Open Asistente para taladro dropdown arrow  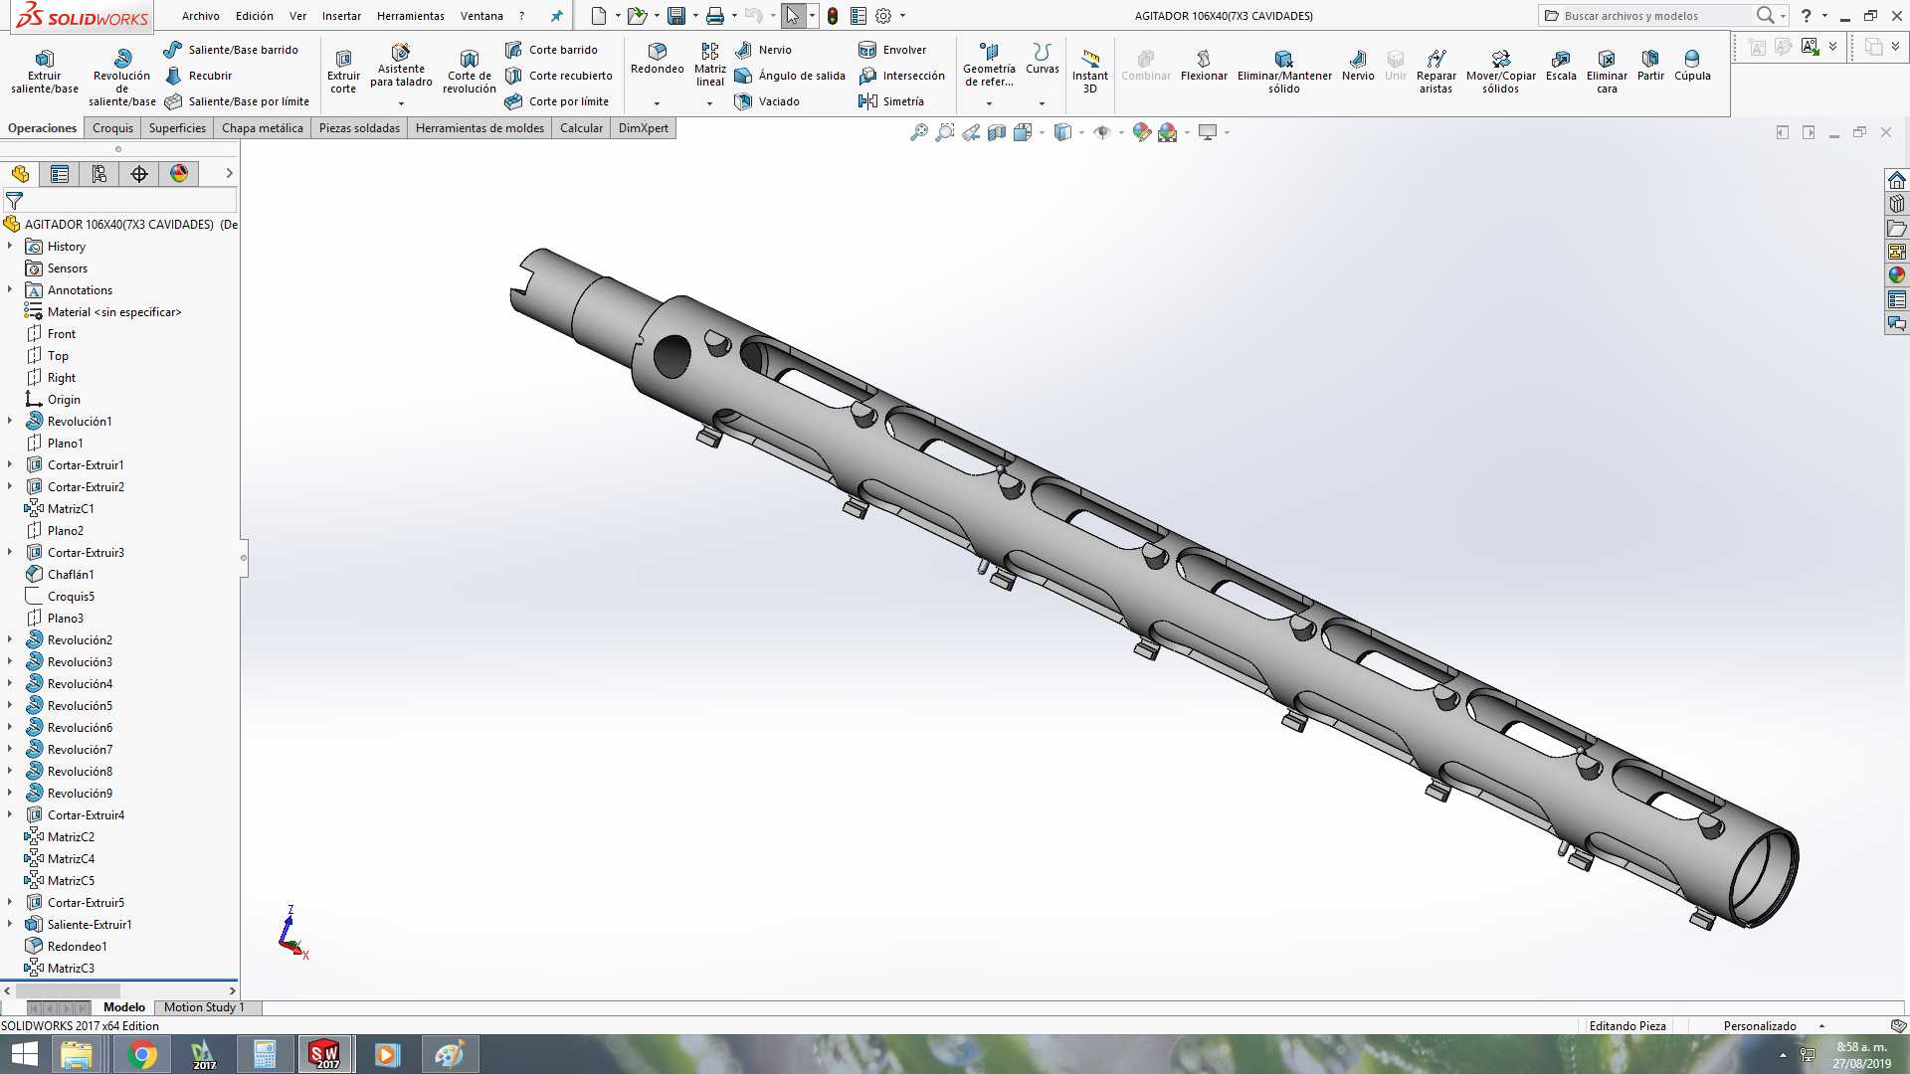(x=401, y=103)
